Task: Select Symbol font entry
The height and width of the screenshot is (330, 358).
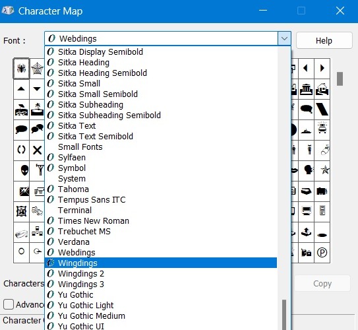Action: point(161,168)
